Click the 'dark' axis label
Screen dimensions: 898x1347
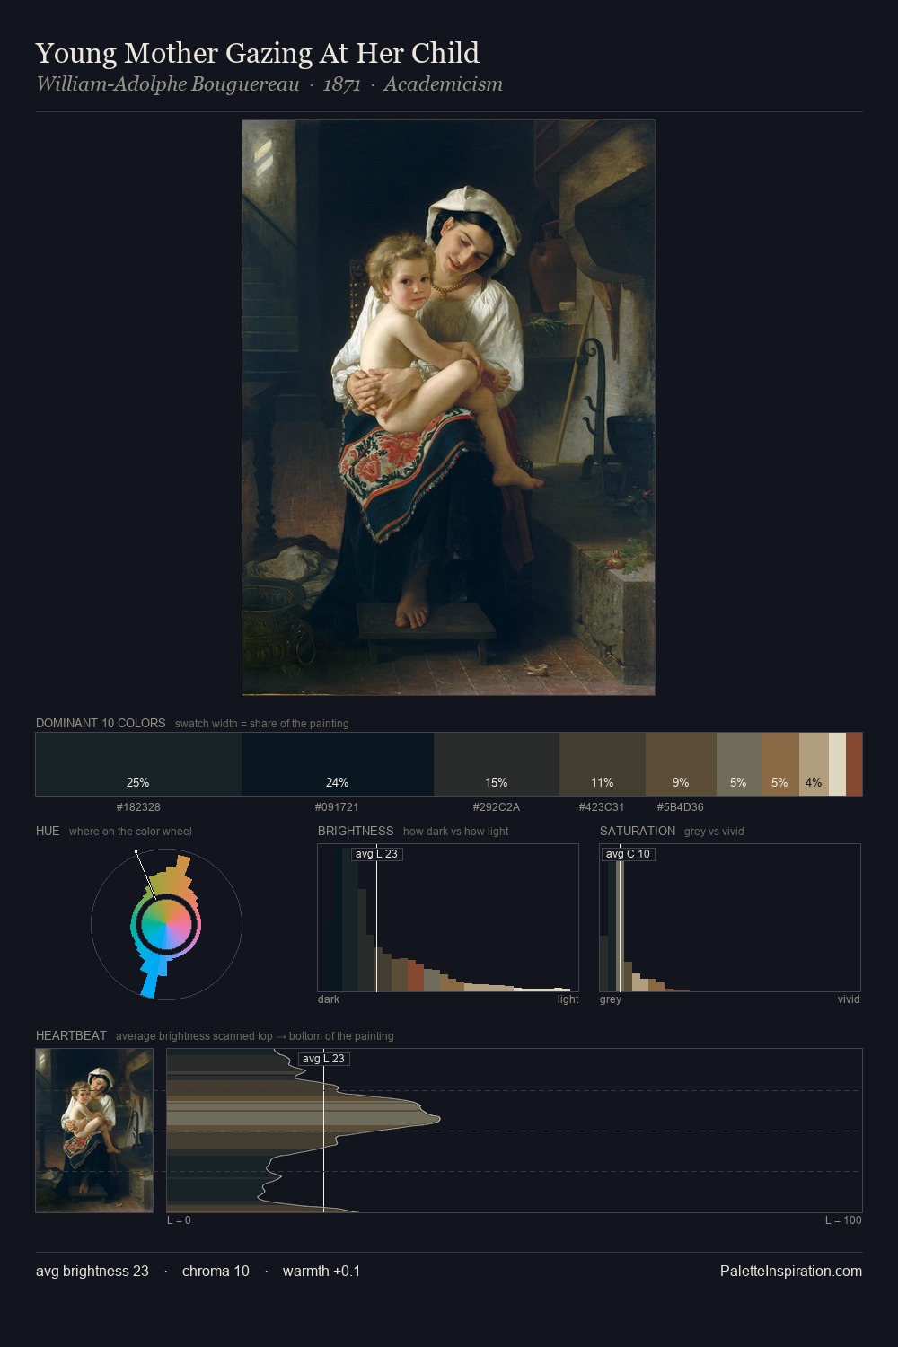(329, 999)
